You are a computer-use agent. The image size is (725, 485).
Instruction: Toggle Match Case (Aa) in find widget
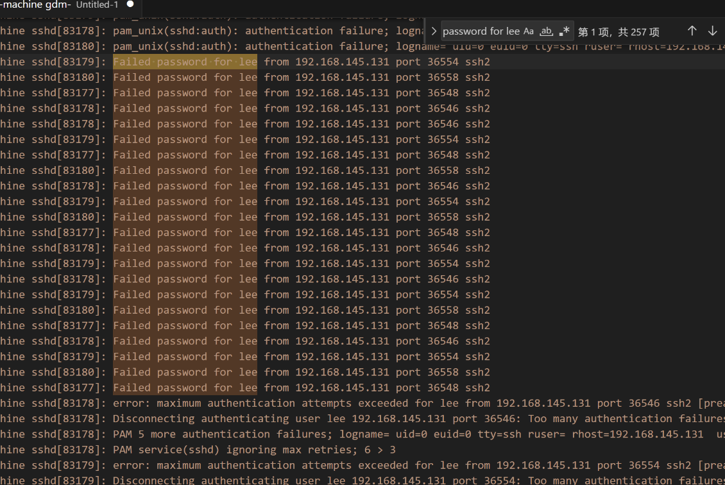[529, 31]
